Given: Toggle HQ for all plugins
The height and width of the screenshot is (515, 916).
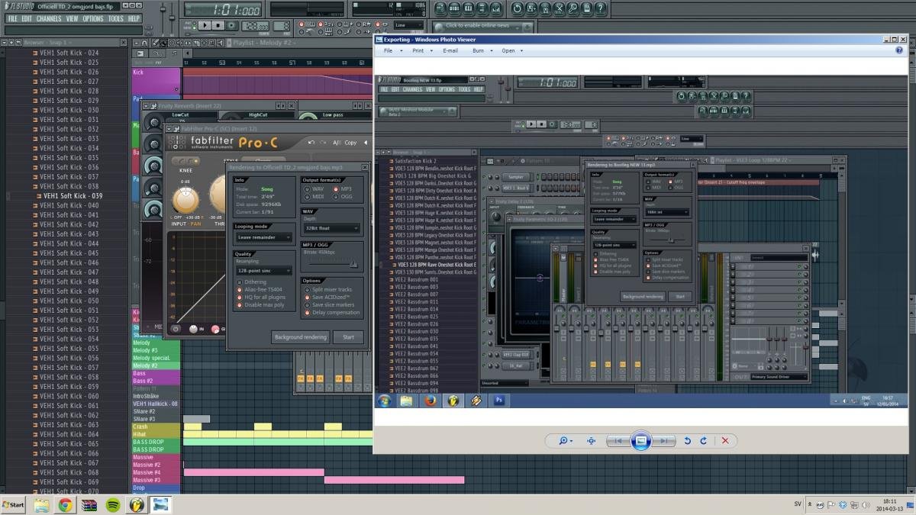Looking at the screenshot, I should (x=260, y=297).
